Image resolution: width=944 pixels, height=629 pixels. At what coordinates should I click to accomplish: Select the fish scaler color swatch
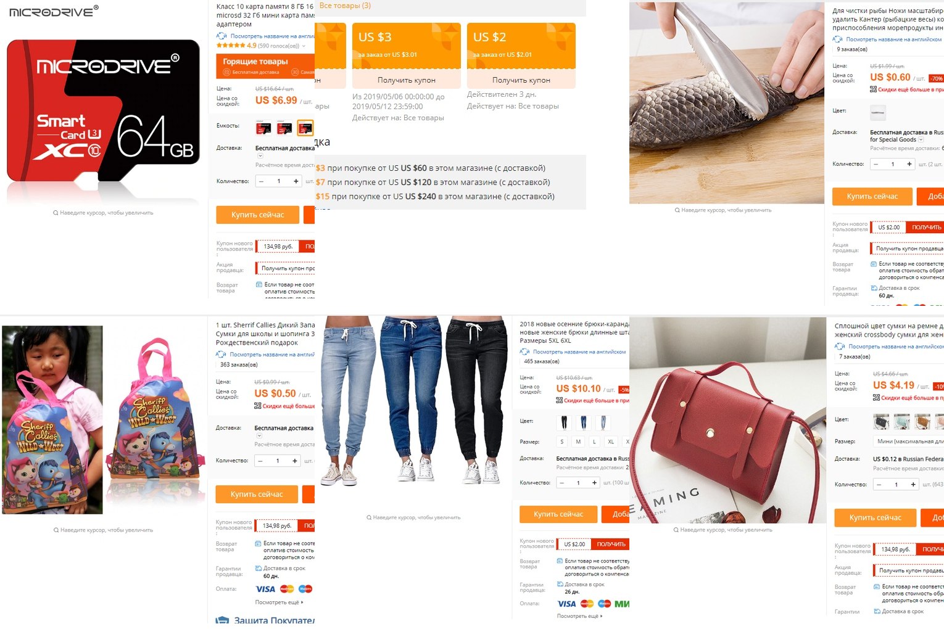click(878, 112)
